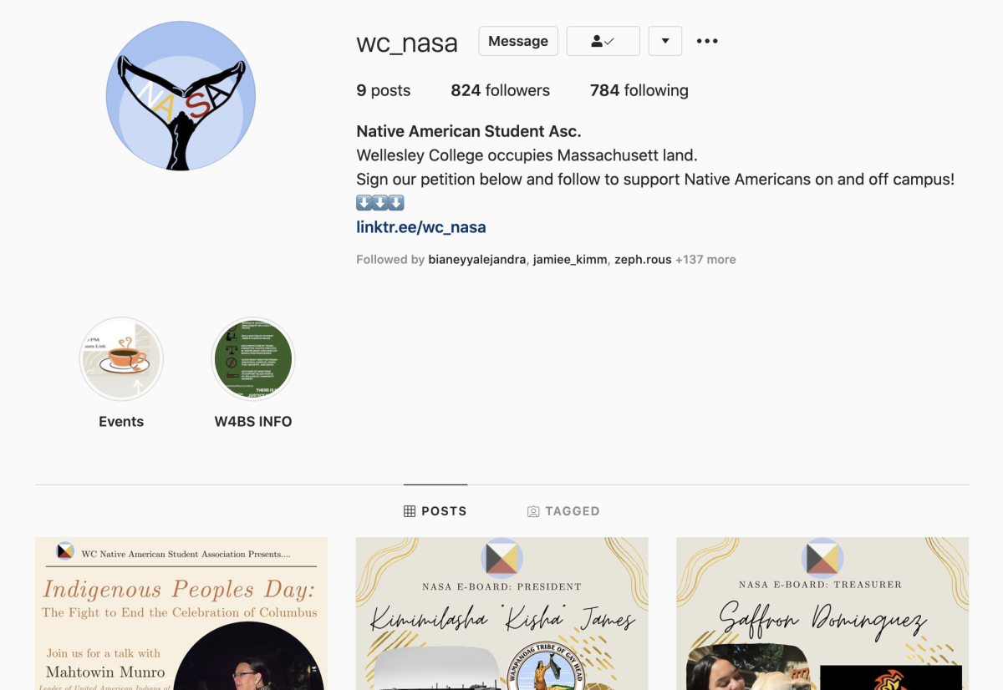Show the +137 more mutual followers
Image resolution: width=1003 pixels, height=690 pixels.
point(705,260)
